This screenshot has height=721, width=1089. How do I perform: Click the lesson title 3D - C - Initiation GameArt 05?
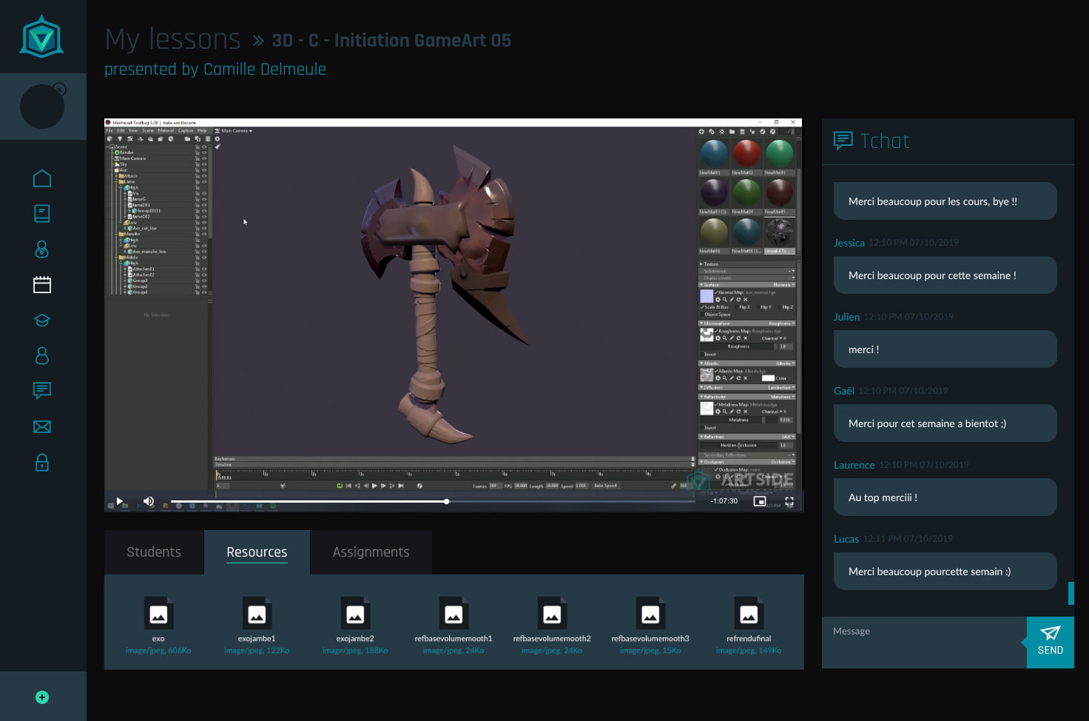[x=391, y=41]
